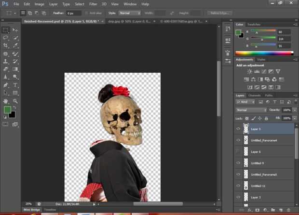Switch default foreground/background colors icon

tap(5, 117)
